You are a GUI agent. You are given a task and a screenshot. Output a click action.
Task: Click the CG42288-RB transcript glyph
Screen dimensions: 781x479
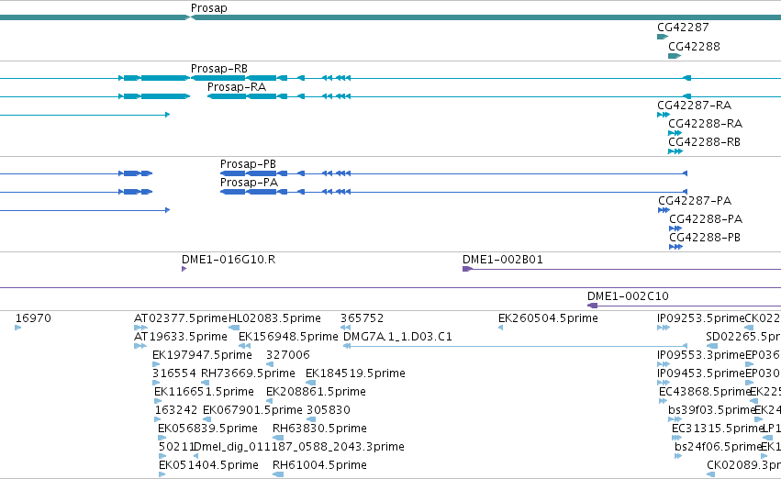pyautogui.click(x=675, y=151)
